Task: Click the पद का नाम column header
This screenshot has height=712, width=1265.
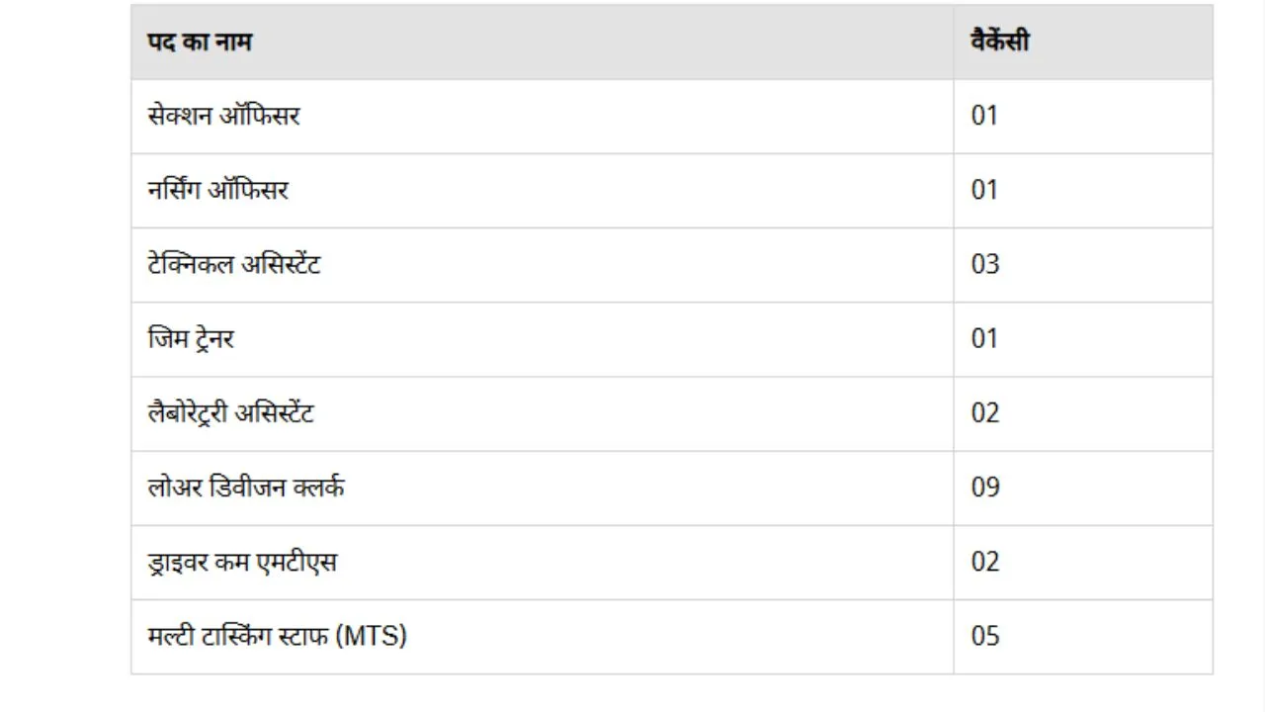Action: point(200,43)
